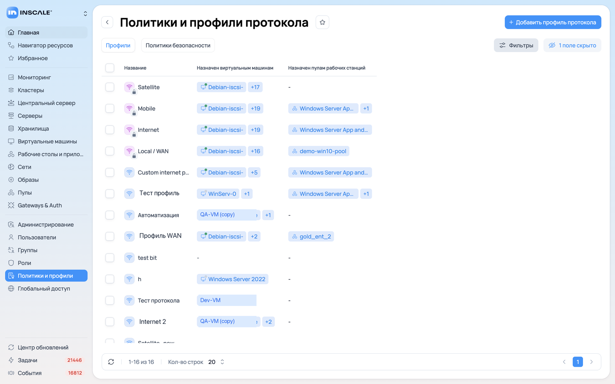Go to Центральный сервер in sidebar
Screen dimensions: 615x384
(46, 103)
